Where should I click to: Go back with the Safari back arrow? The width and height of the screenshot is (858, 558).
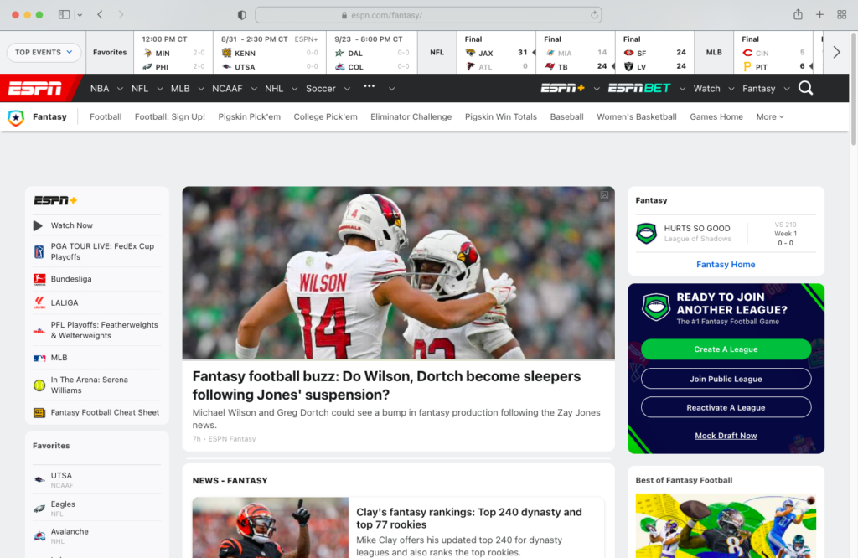101,15
